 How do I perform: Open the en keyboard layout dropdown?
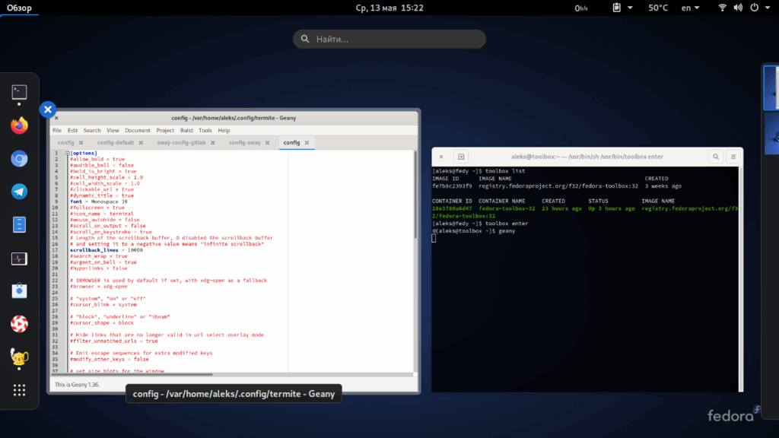[690, 8]
